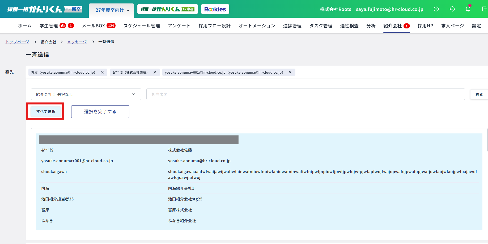Go to メールBOX tab
This screenshot has width=488, height=244.
pyautogui.click(x=94, y=26)
